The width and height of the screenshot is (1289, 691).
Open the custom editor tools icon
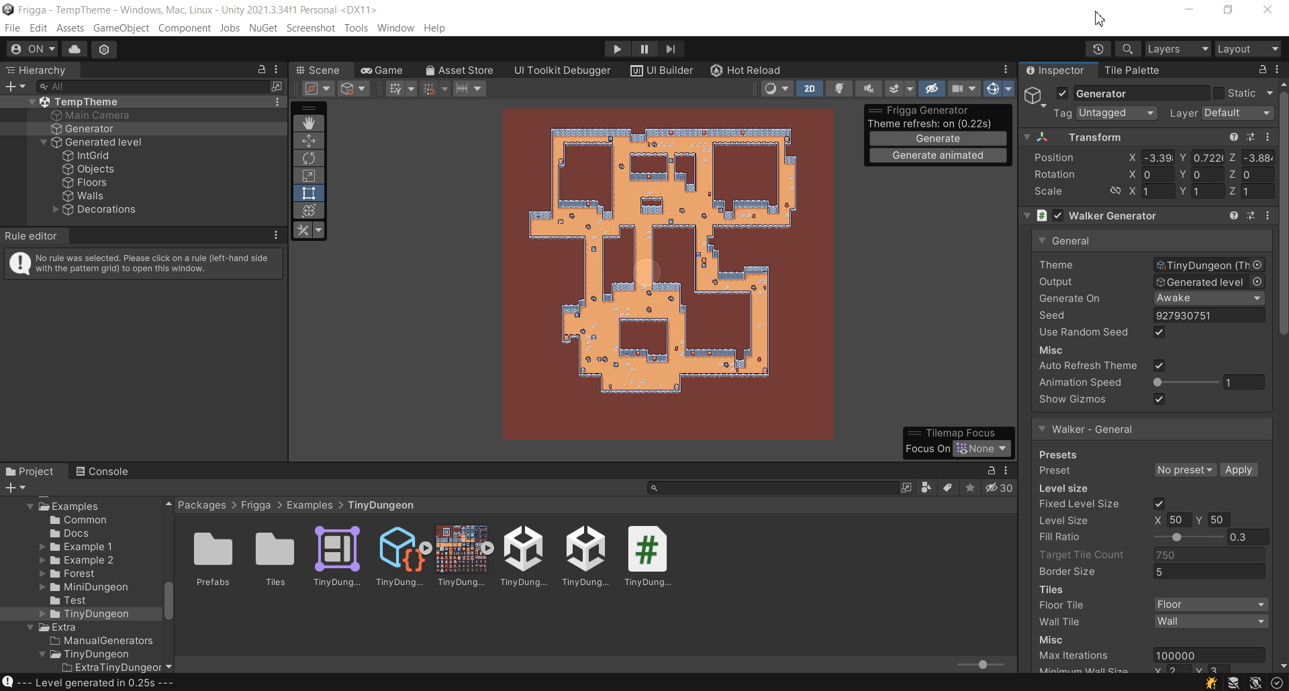303,230
